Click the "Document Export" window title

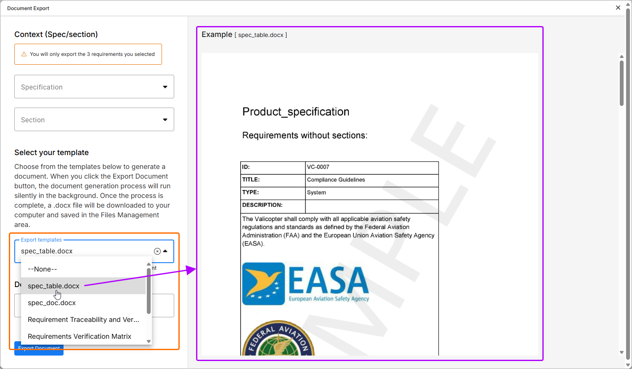pyautogui.click(x=28, y=8)
